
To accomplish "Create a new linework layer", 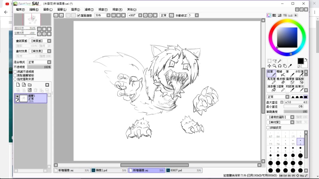I will tap(24, 85).
